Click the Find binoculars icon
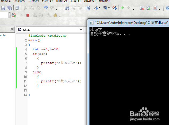 click(67, 8)
